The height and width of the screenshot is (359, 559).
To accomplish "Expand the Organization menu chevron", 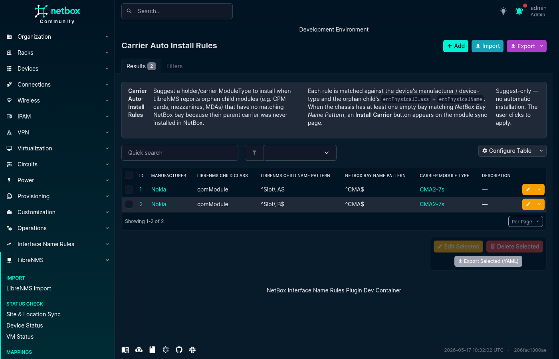I will (107, 37).
